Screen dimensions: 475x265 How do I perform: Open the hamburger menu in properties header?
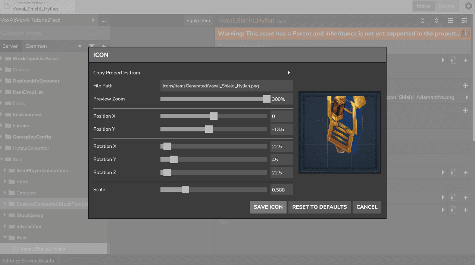(x=450, y=21)
